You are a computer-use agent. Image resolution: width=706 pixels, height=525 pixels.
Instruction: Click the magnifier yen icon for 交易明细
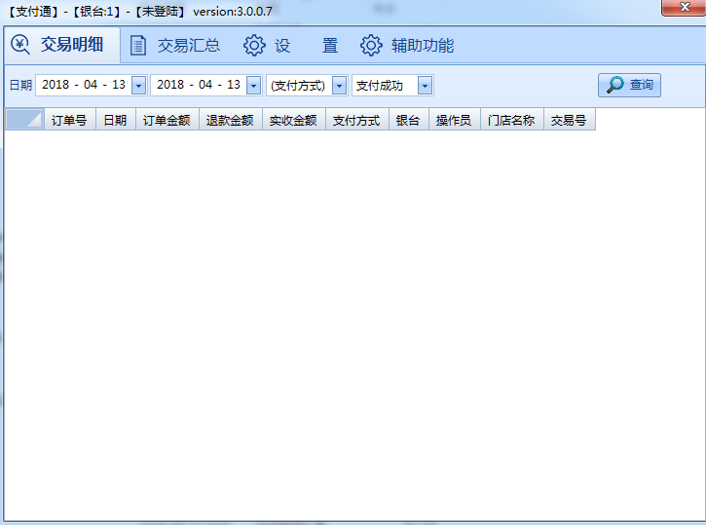20,45
